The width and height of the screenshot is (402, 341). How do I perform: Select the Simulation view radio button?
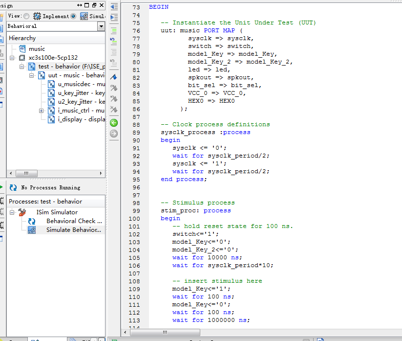pos(73,16)
